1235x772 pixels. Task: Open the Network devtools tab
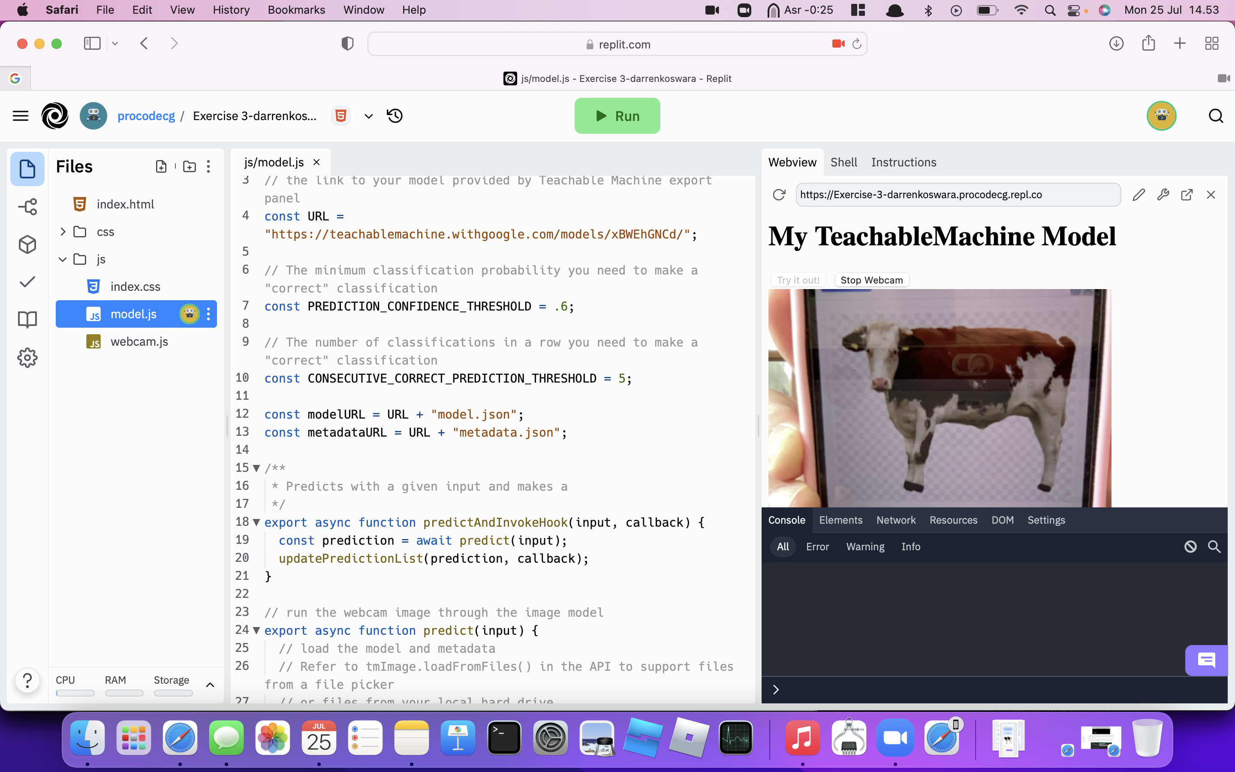[x=896, y=520]
